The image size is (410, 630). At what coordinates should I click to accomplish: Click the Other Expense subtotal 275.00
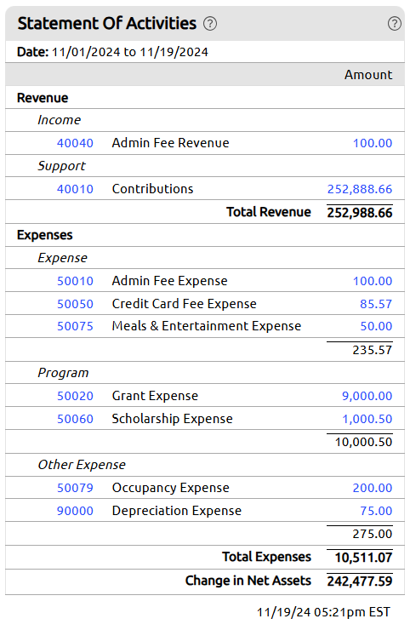tap(373, 534)
